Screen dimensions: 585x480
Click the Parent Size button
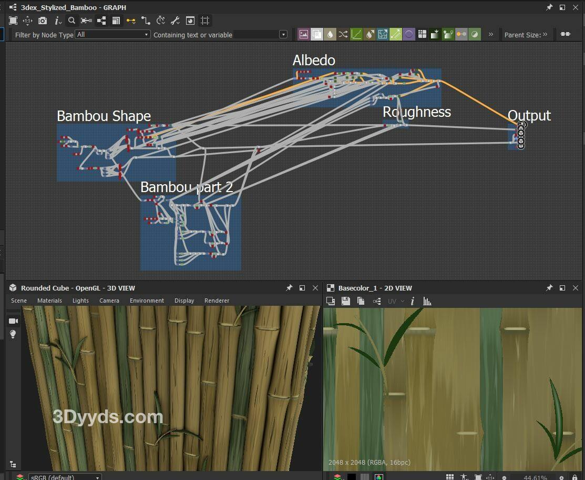tap(522, 35)
